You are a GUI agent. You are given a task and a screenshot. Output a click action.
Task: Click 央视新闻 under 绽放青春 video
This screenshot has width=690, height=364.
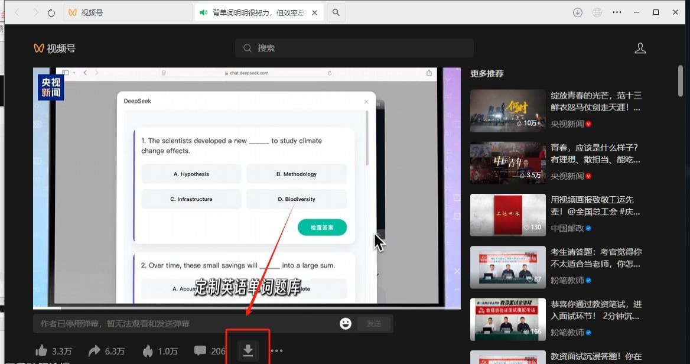(567, 124)
